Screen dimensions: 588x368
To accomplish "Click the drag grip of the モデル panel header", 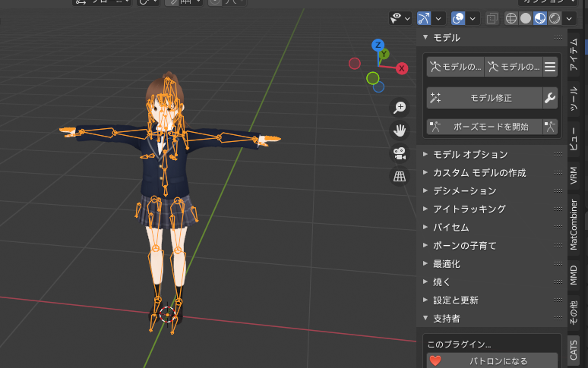I will click(x=558, y=37).
